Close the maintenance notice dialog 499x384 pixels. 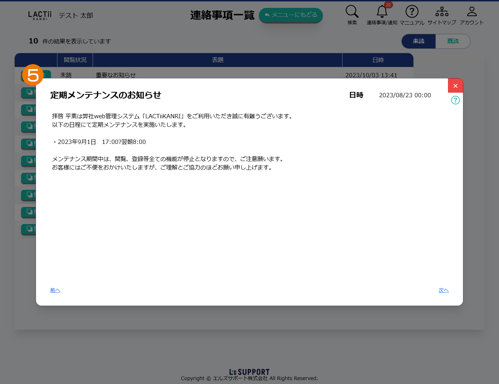[x=455, y=86]
